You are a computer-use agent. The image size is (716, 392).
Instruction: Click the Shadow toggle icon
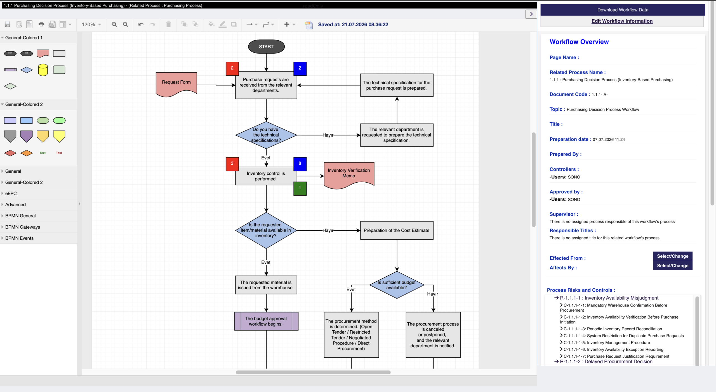[234, 25]
